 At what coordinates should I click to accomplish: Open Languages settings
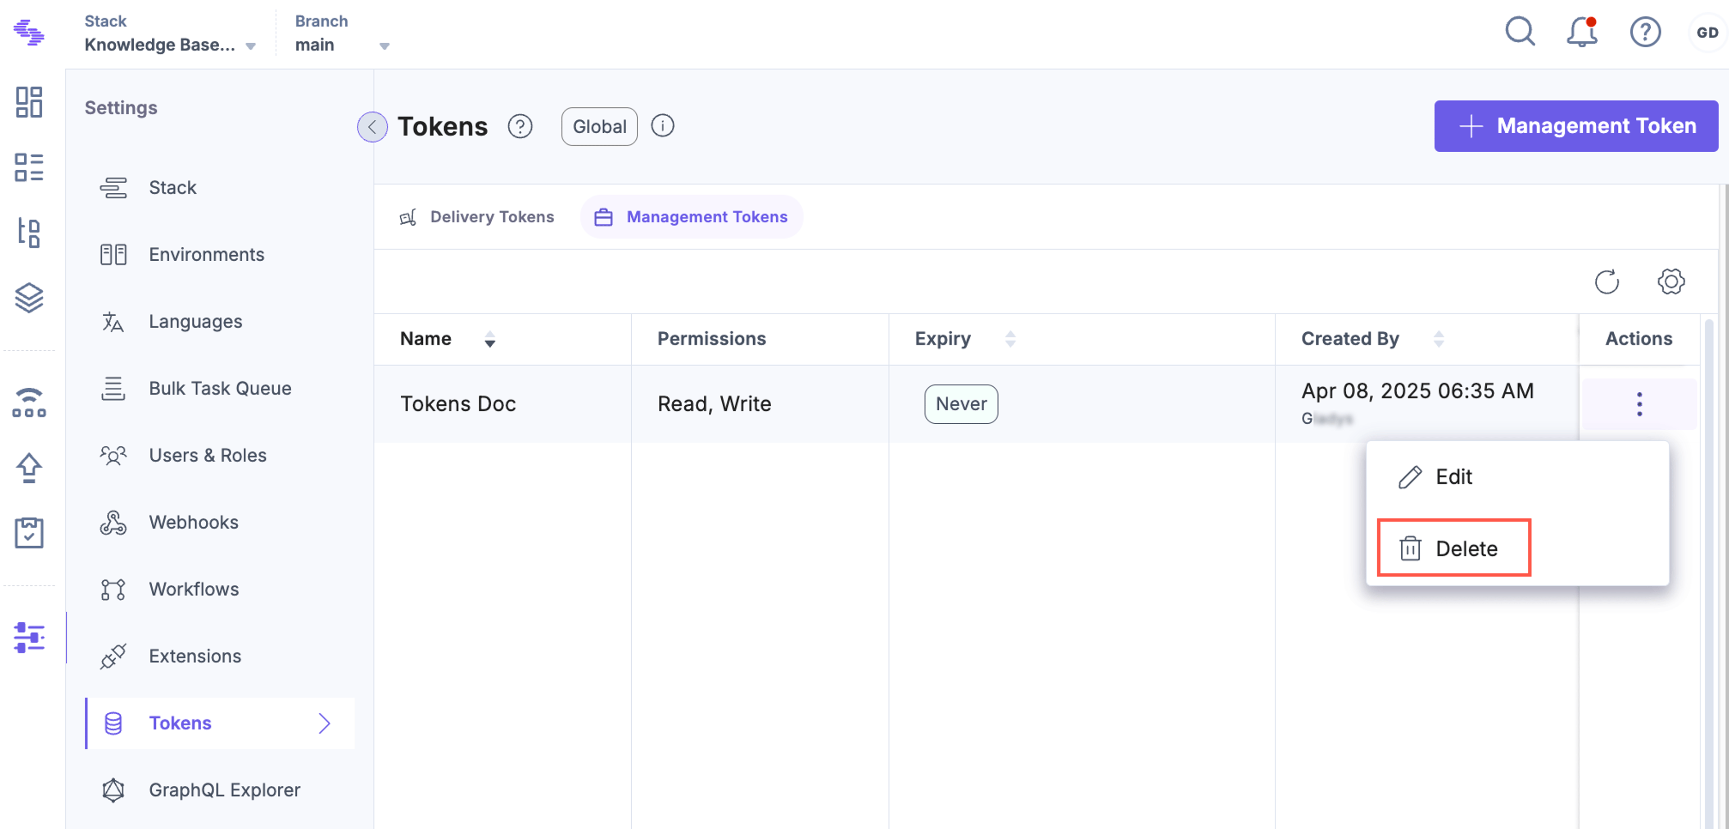click(219, 322)
